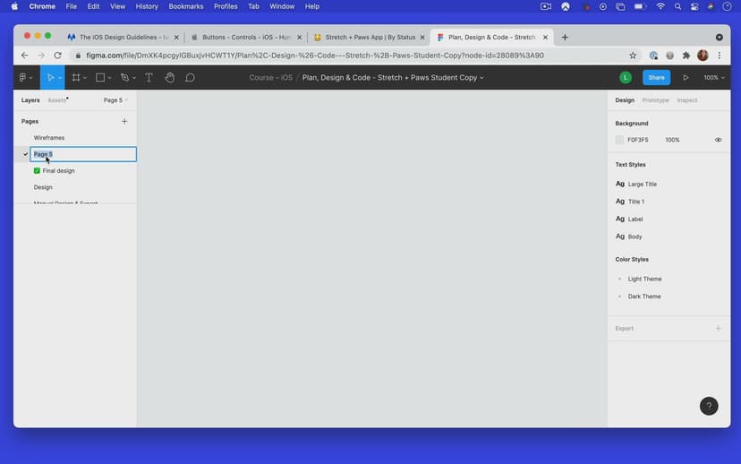The height and width of the screenshot is (464, 741).
Task: Select the Hand tool
Action: [x=169, y=78]
